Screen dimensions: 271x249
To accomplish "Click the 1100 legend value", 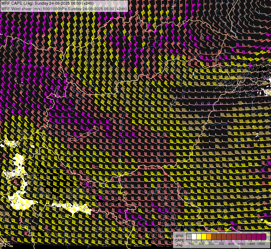I will point(241,244).
